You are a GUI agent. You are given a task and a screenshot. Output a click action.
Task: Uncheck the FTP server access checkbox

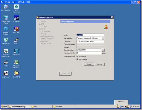coord(77,57)
